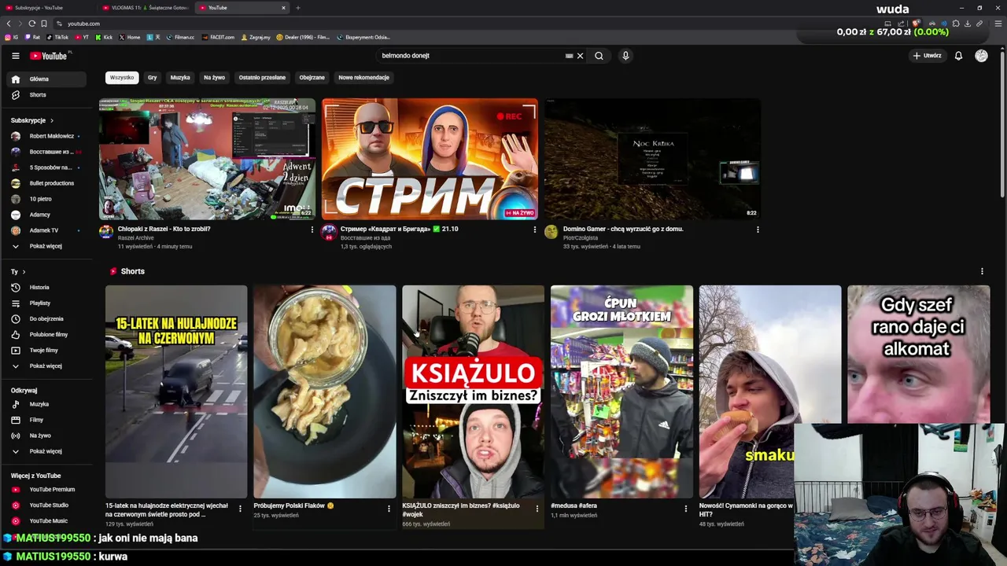Viewport: 1007px width, 566px height.
Task: Click the Domino Gamer video title
Action: click(x=623, y=229)
